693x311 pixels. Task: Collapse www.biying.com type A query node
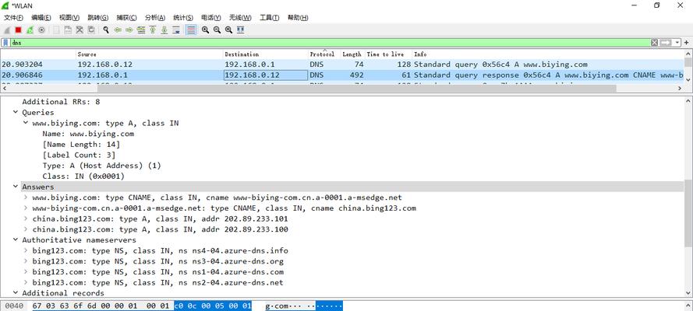click(26, 123)
